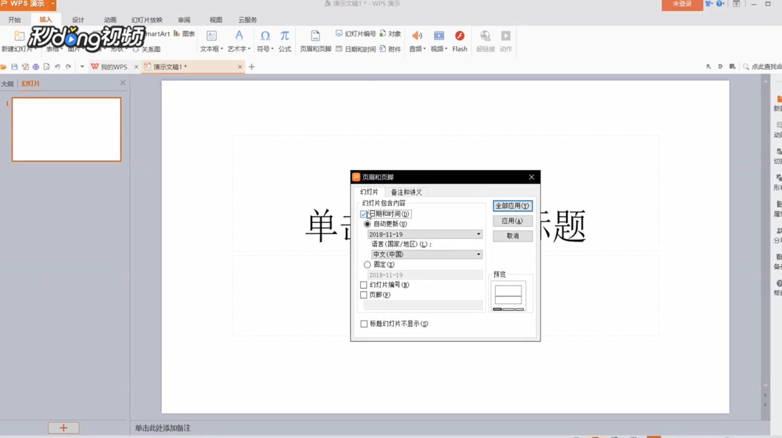Click the 取消 button
The width and height of the screenshot is (782, 438).
512,236
